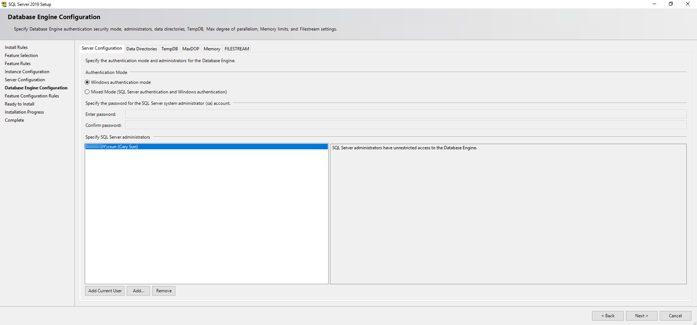Click the Confirm password field
The width and height of the screenshot is (697, 325).
click(406, 125)
